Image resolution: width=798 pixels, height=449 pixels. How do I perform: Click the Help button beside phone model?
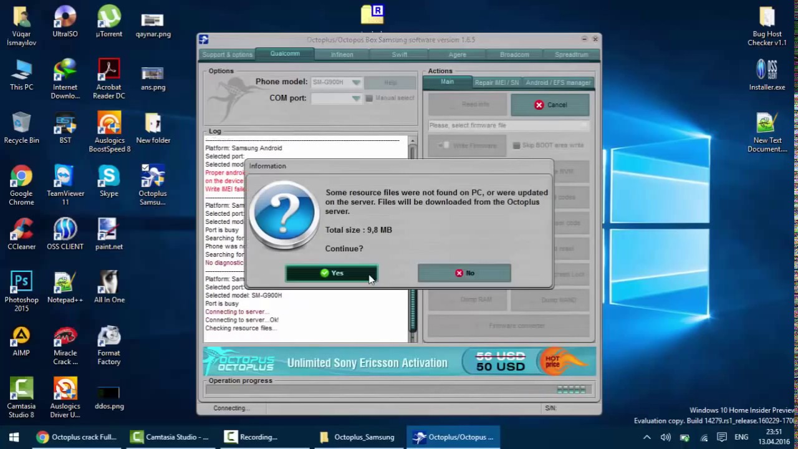390,82
